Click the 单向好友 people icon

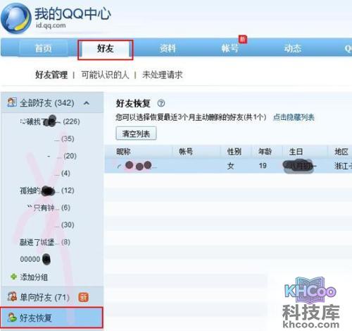[x=12, y=296]
